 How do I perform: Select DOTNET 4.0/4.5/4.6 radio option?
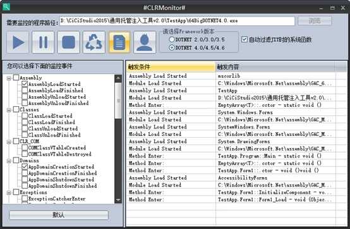171,47
